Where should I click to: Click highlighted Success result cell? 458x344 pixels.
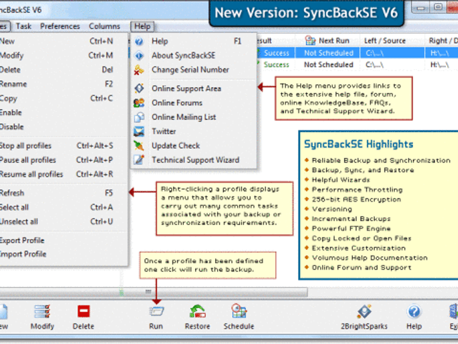[276, 53]
